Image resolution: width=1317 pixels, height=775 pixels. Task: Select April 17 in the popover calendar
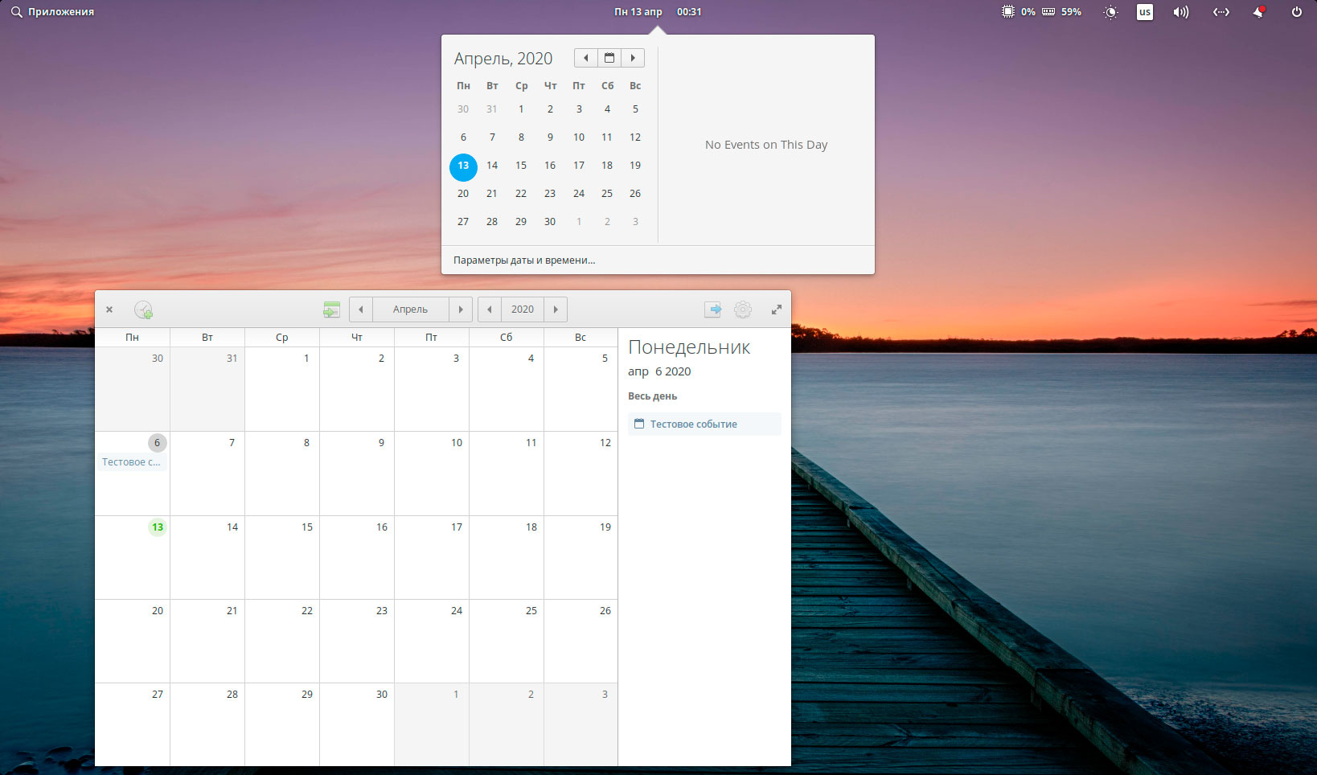(x=579, y=166)
